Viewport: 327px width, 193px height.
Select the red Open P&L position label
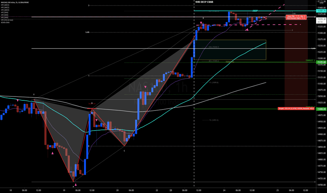(x=296, y=17)
